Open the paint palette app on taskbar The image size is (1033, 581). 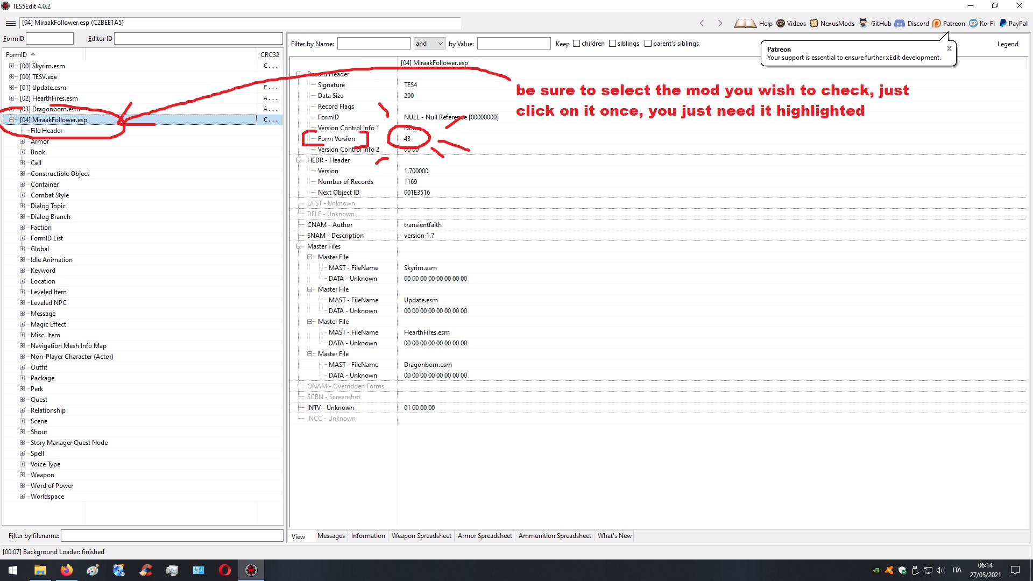pos(93,570)
